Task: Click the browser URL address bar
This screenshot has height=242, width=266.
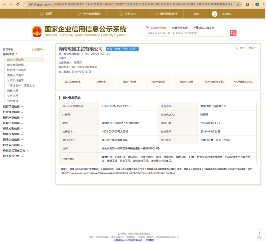Action: pyautogui.click(x=131, y=5)
